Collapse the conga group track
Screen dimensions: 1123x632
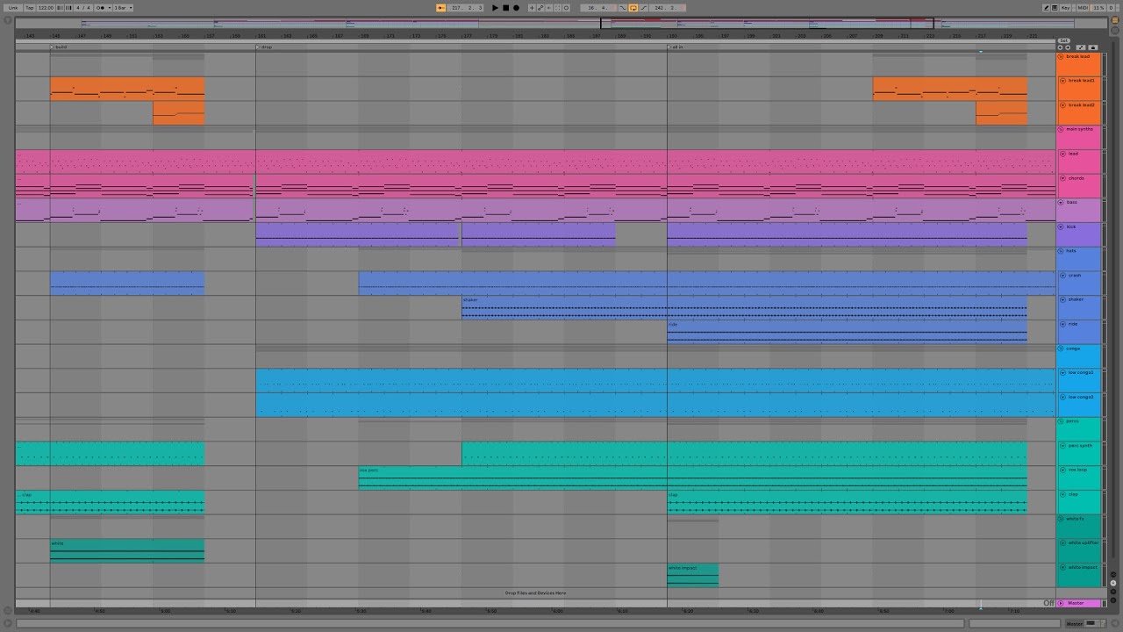pos(1061,348)
